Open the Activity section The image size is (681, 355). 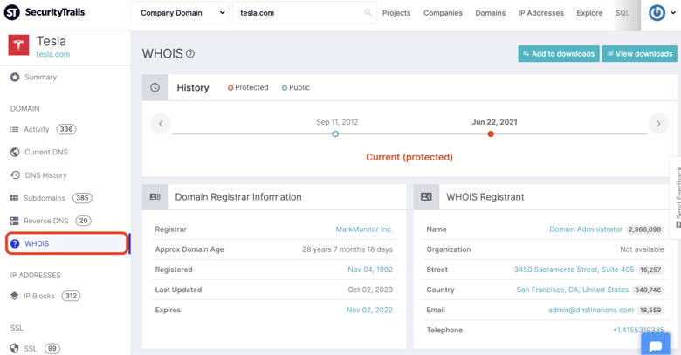37,129
